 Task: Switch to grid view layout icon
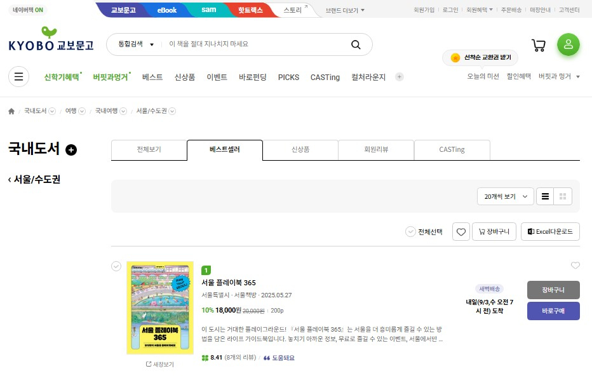coord(563,197)
